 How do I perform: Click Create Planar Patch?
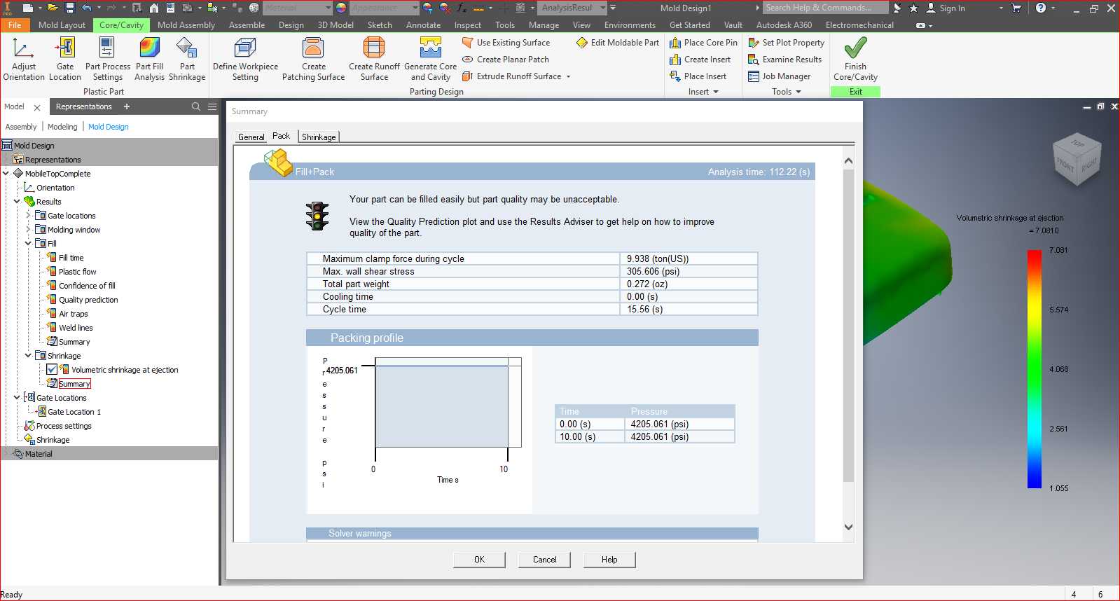(x=505, y=60)
